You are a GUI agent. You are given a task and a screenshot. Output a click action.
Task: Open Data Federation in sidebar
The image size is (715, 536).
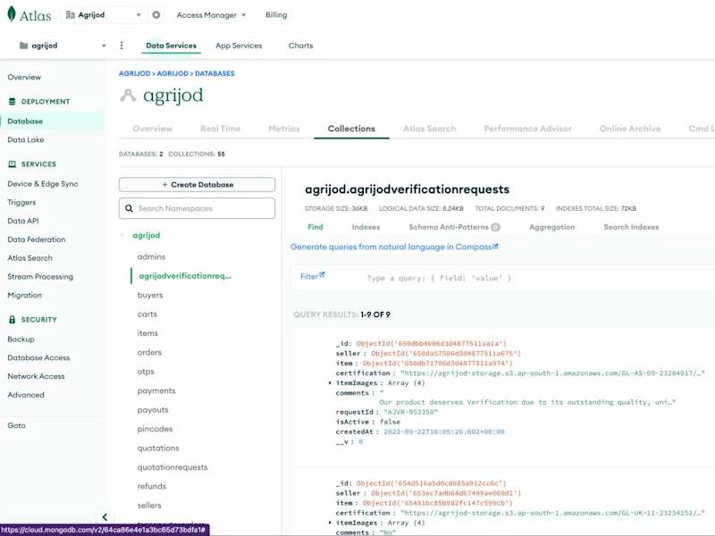click(37, 239)
